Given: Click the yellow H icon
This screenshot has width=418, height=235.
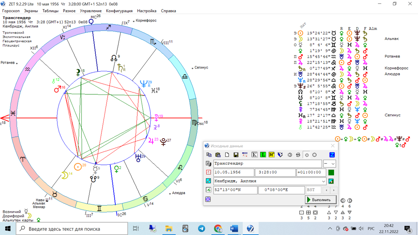Looking at the screenshot, I should click(x=272, y=155).
